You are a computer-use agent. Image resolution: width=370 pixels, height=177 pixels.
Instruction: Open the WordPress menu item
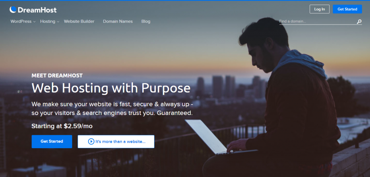(21, 21)
